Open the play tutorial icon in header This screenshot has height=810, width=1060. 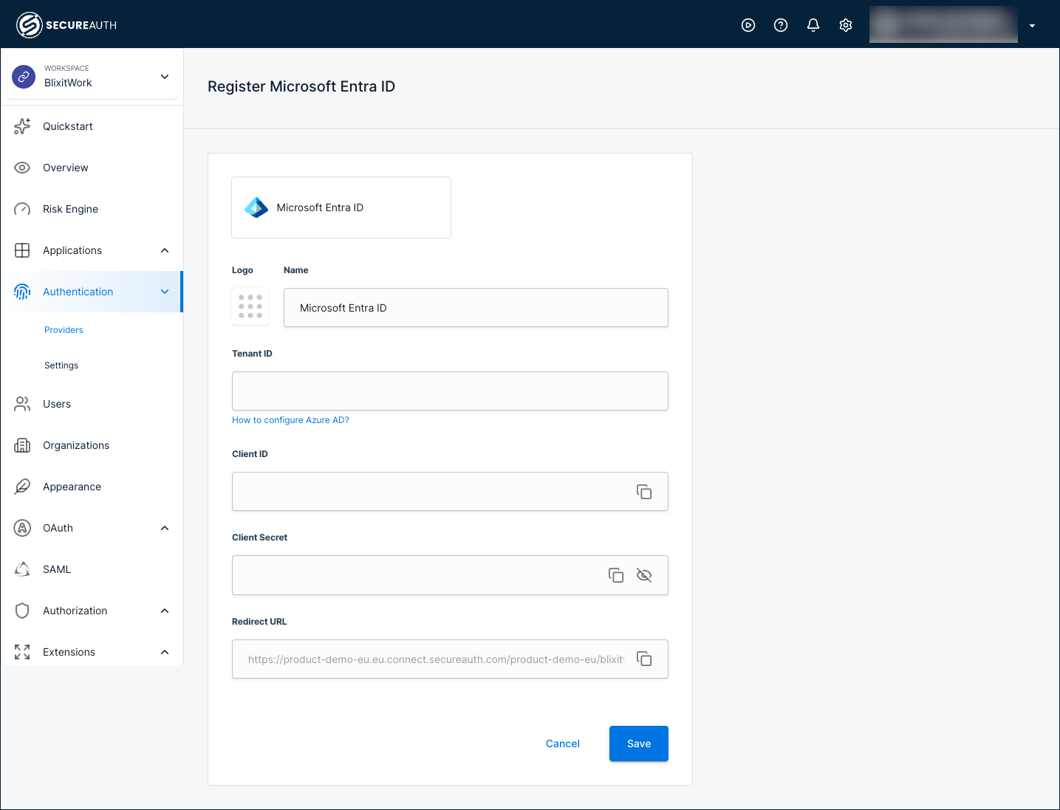pos(748,25)
